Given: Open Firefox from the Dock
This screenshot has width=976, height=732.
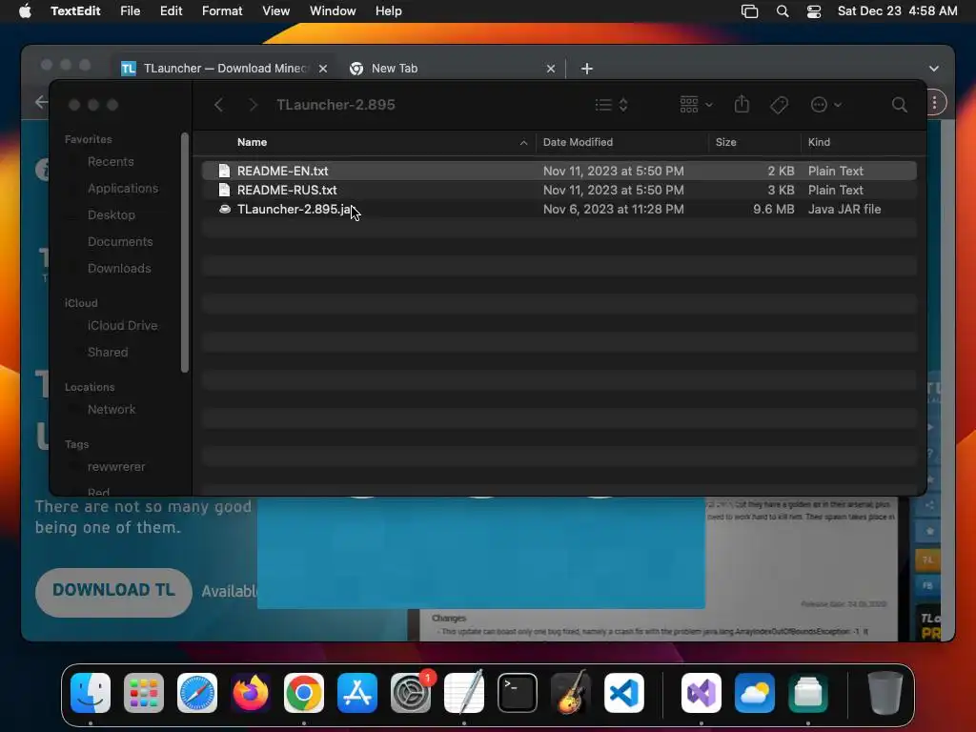Looking at the screenshot, I should point(251,693).
